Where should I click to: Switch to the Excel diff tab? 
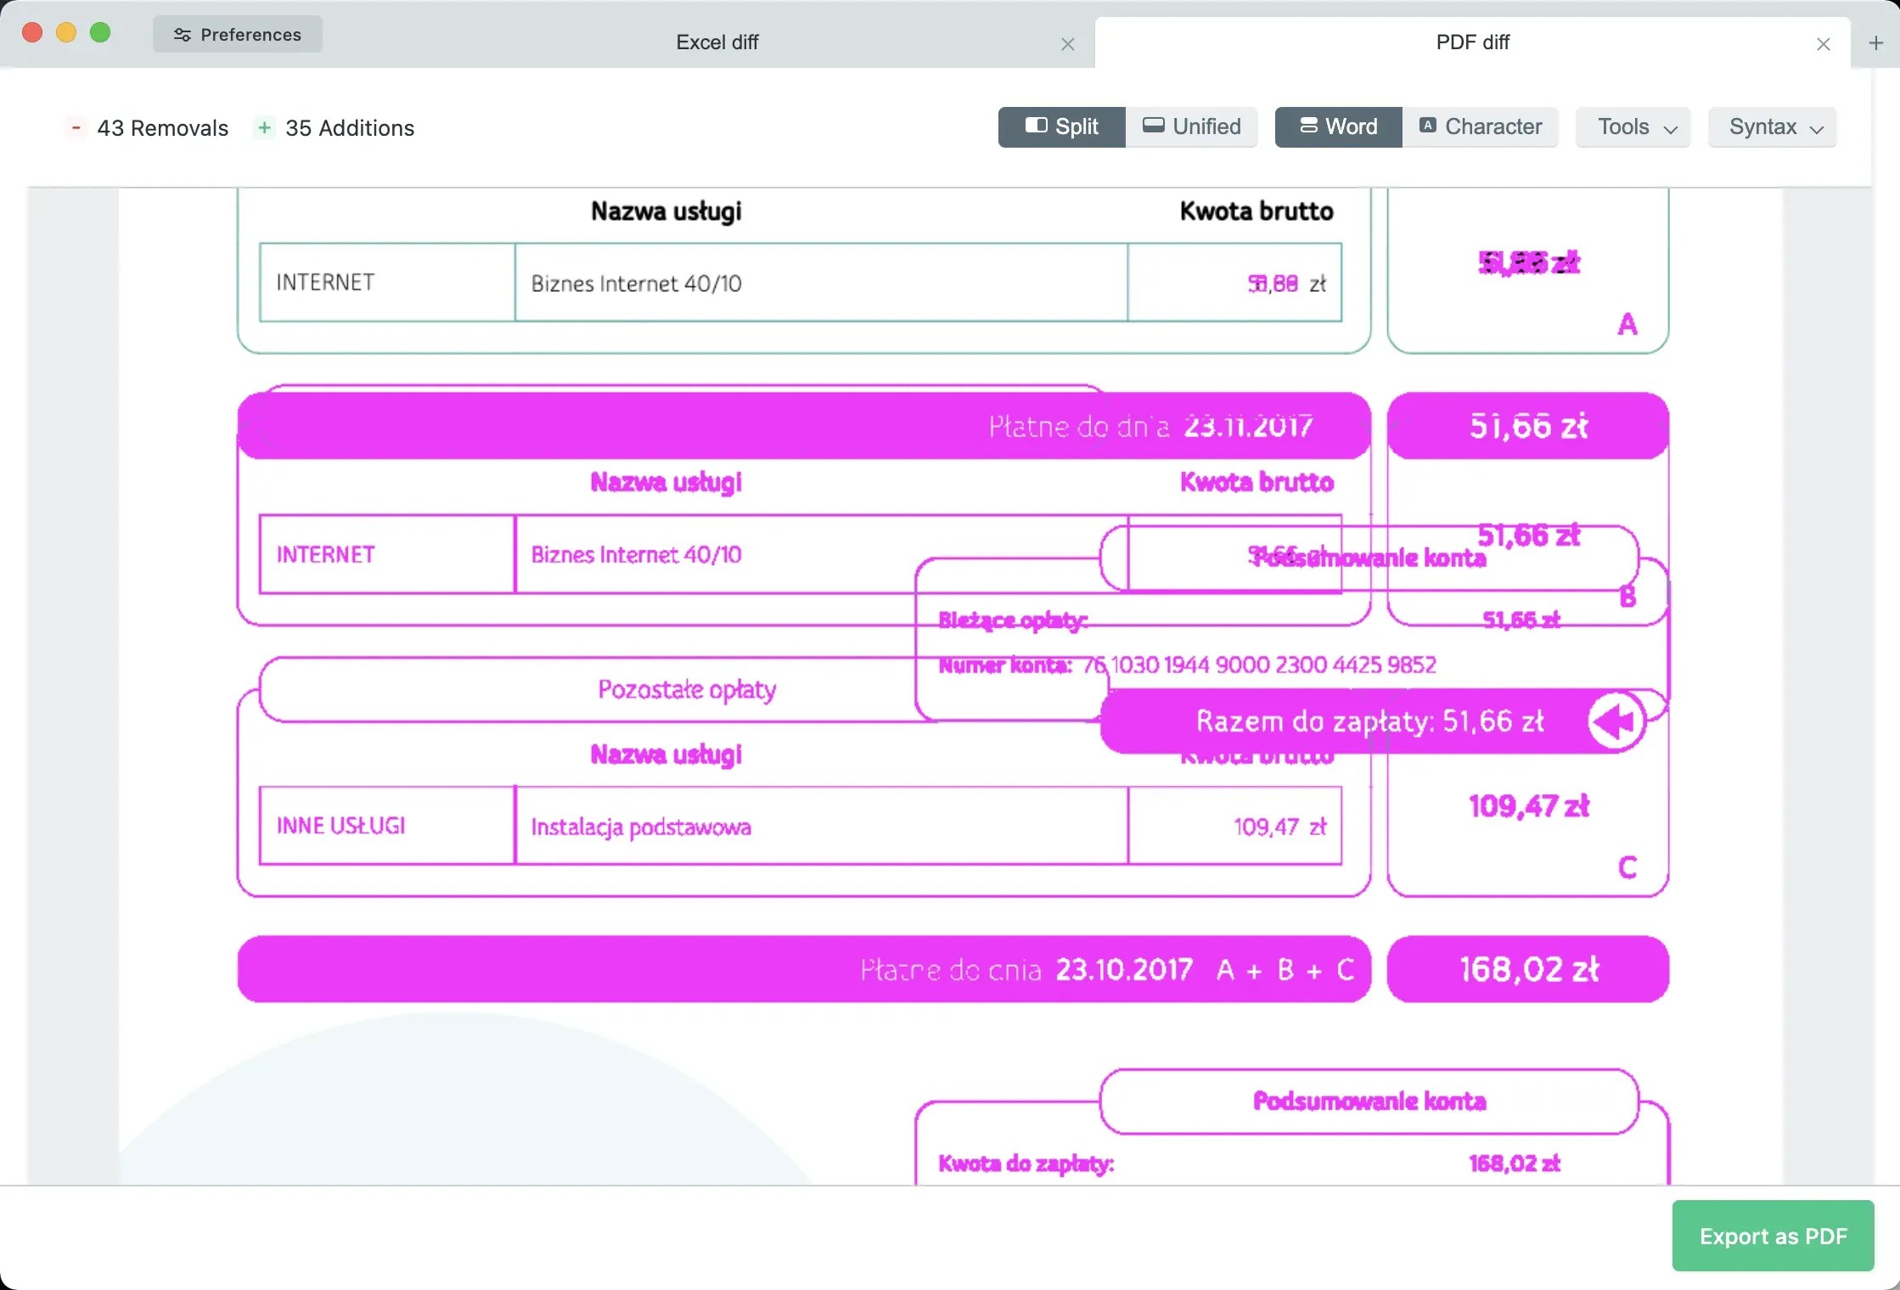pos(717,42)
